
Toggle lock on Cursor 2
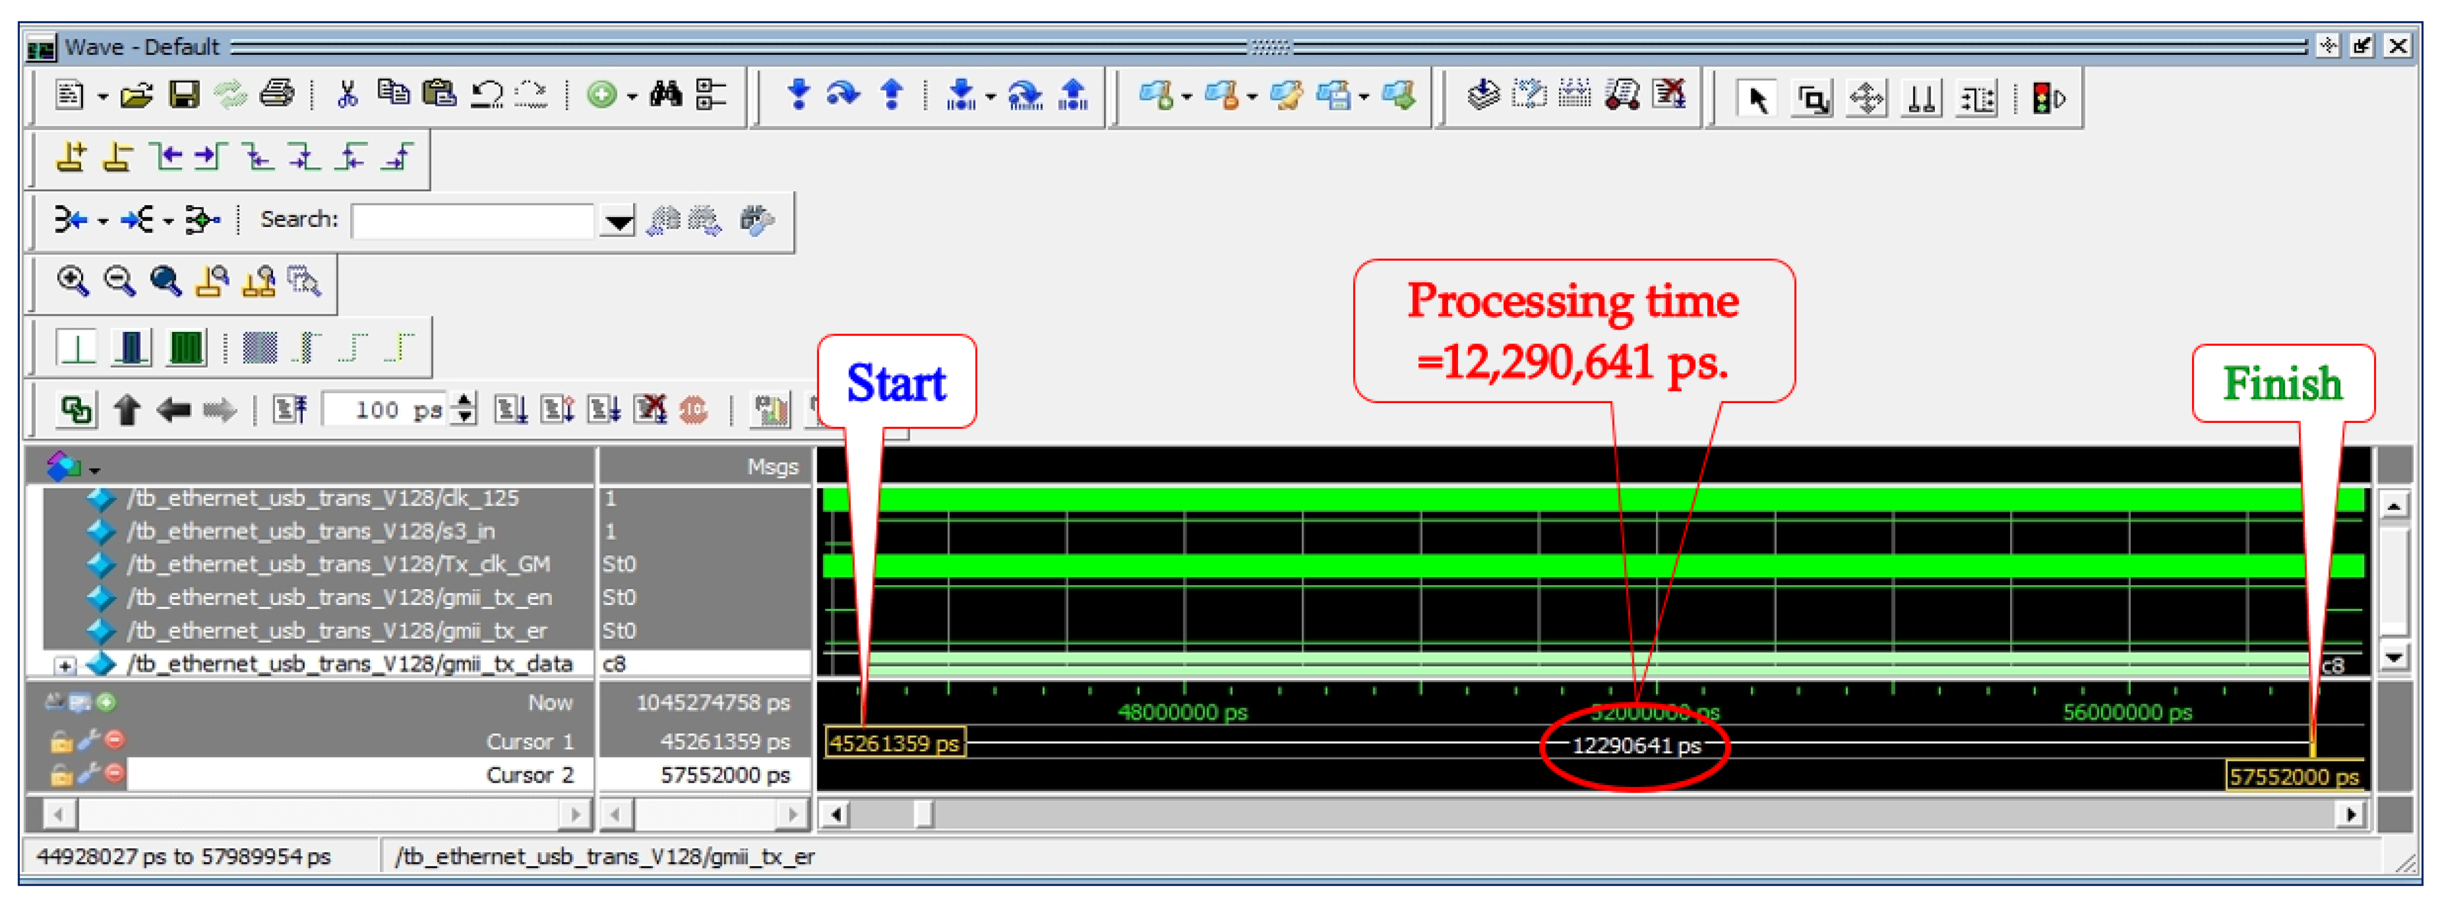pos(61,775)
